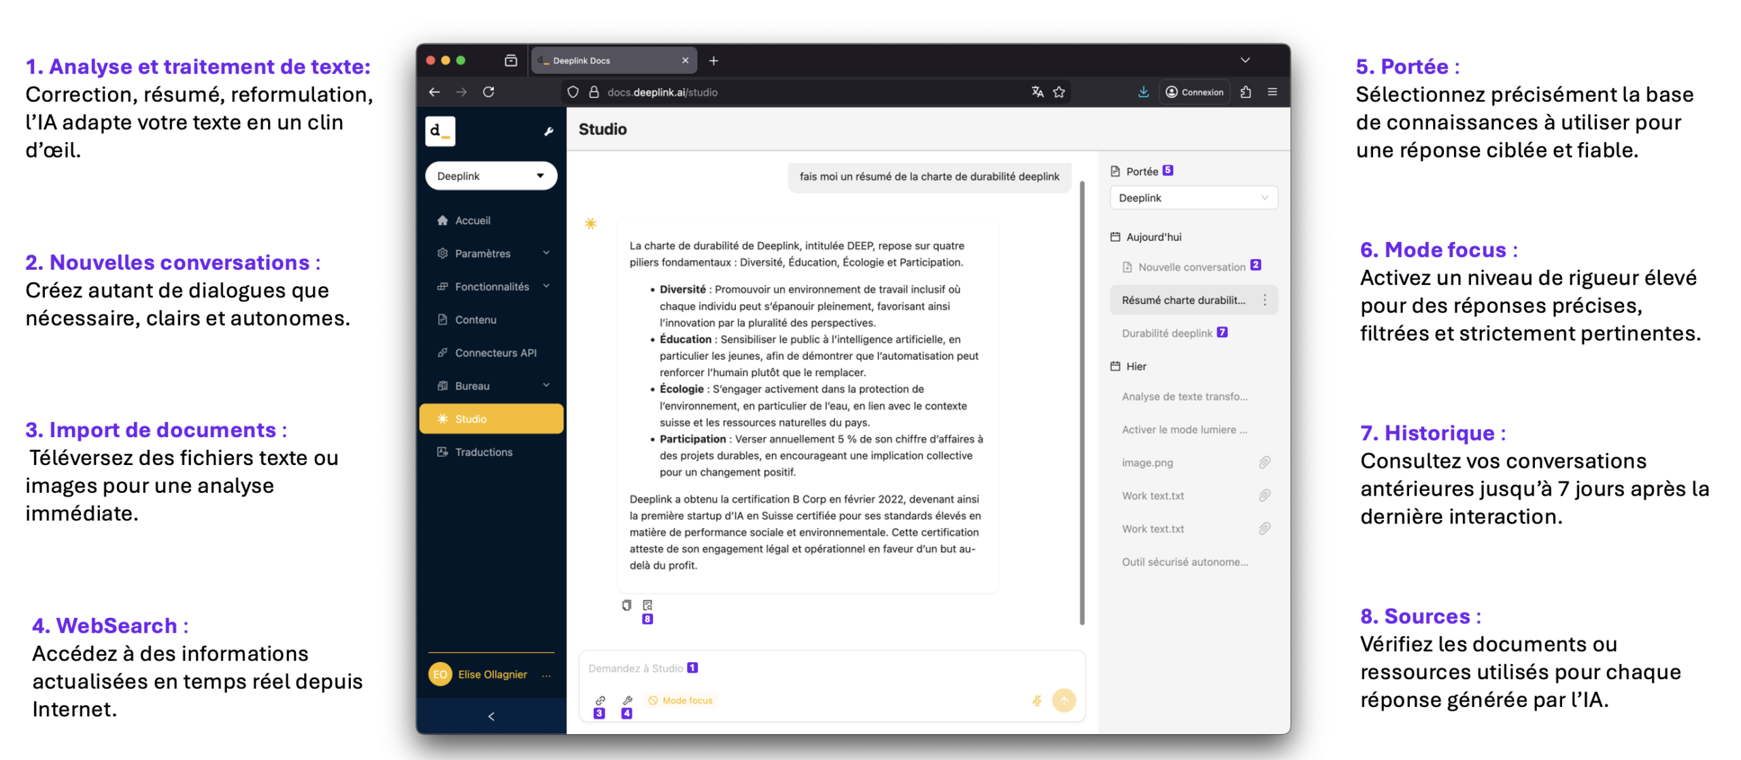Screen dimensions: 1741x760
Task: Start a Nouvelle conversation
Action: (x=1191, y=267)
